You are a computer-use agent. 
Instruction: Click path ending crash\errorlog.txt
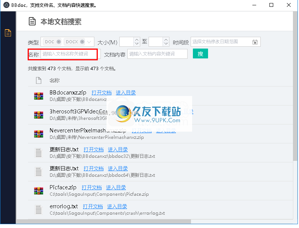click(x=107, y=213)
